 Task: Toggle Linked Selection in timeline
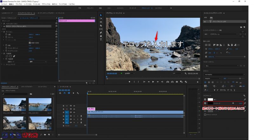pos(69,93)
